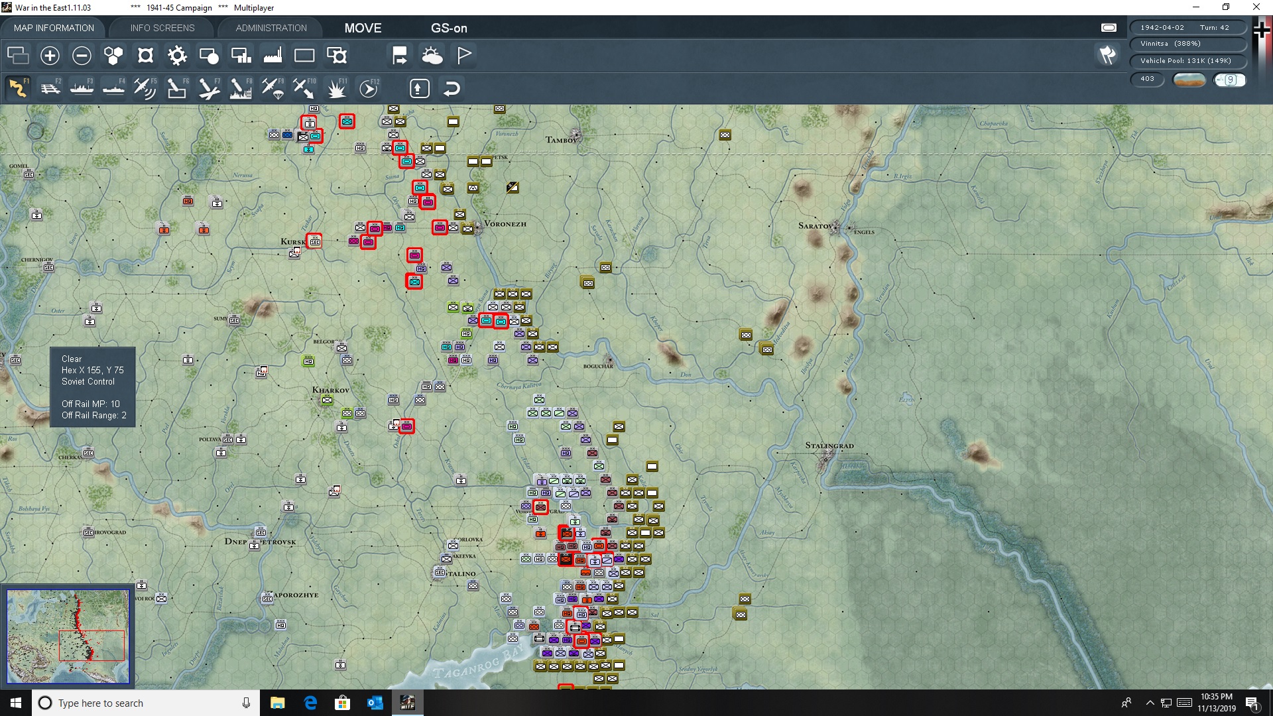Select the F6 bomb unit icon
This screenshot has width=1273, height=716.
[x=177, y=88]
